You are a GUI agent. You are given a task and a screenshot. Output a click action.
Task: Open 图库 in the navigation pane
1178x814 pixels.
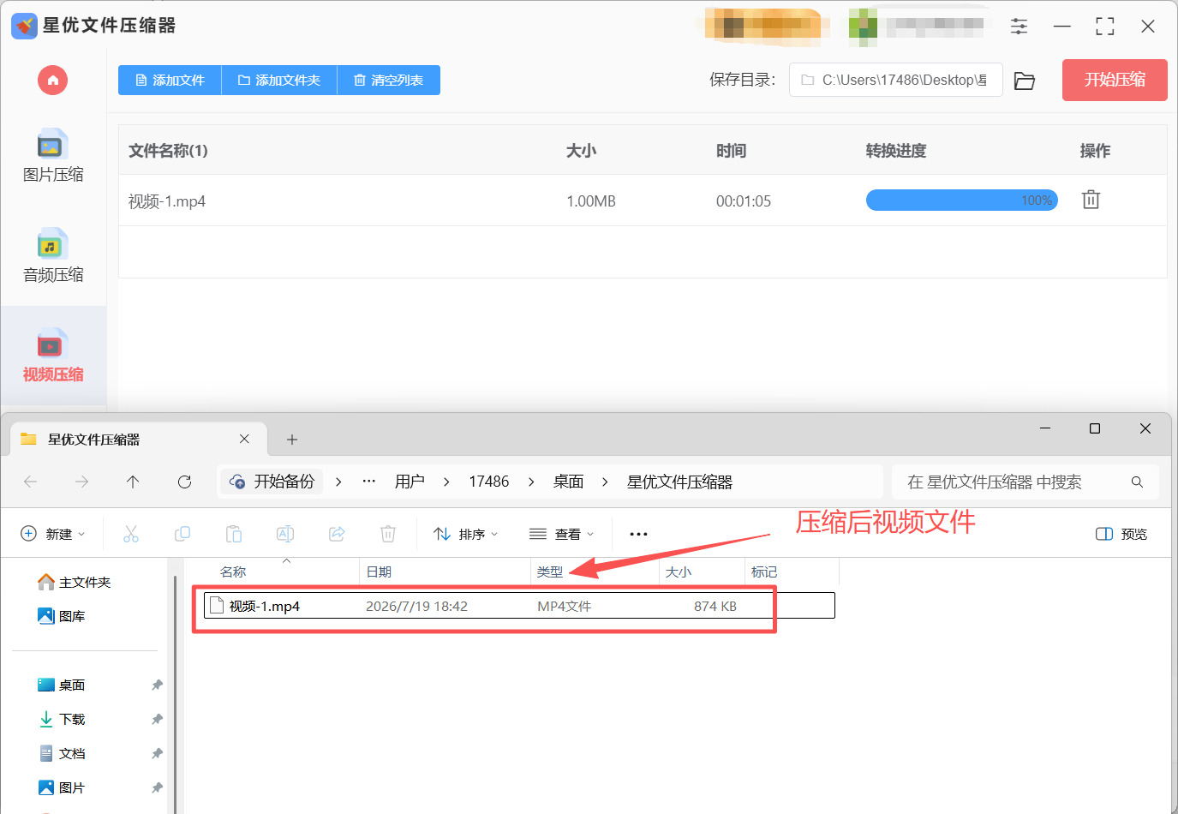(62, 616)
